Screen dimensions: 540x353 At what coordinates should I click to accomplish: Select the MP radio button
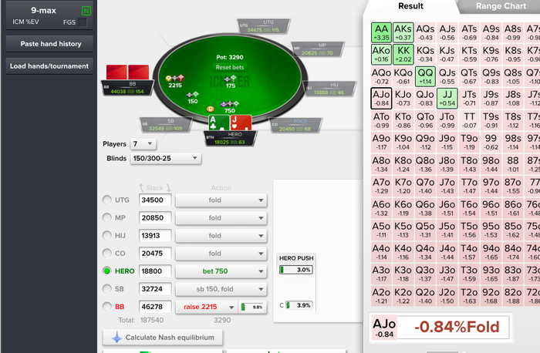coord(107,217)
